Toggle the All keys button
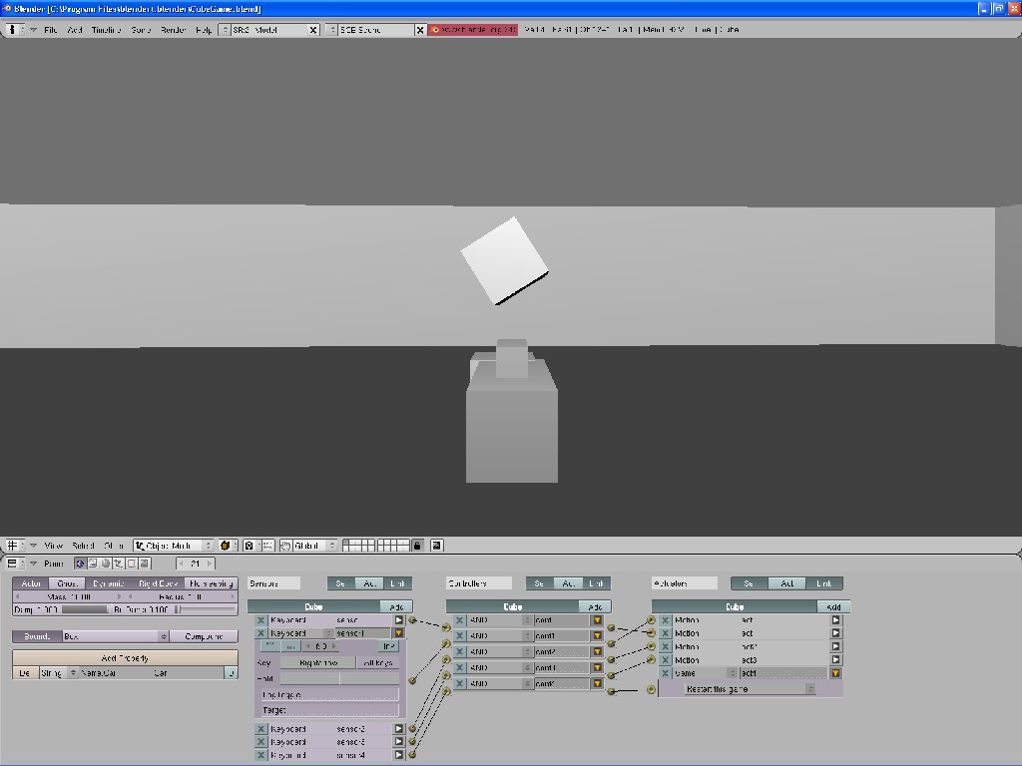 [x=378, y=662]
